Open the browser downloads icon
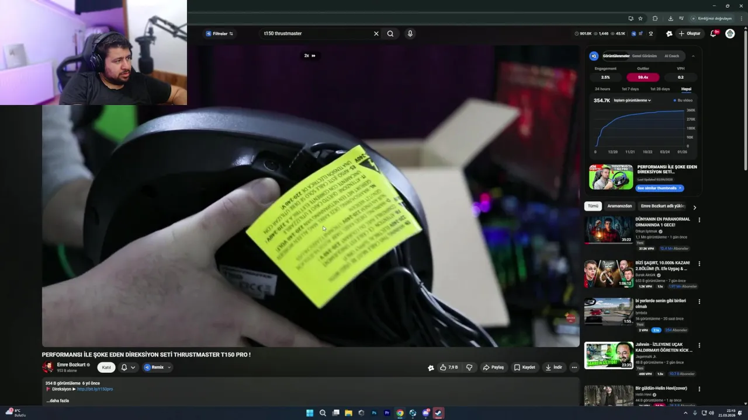Image resolution: width=748 pixels, height=420 pixels. (x=670, y=19)
